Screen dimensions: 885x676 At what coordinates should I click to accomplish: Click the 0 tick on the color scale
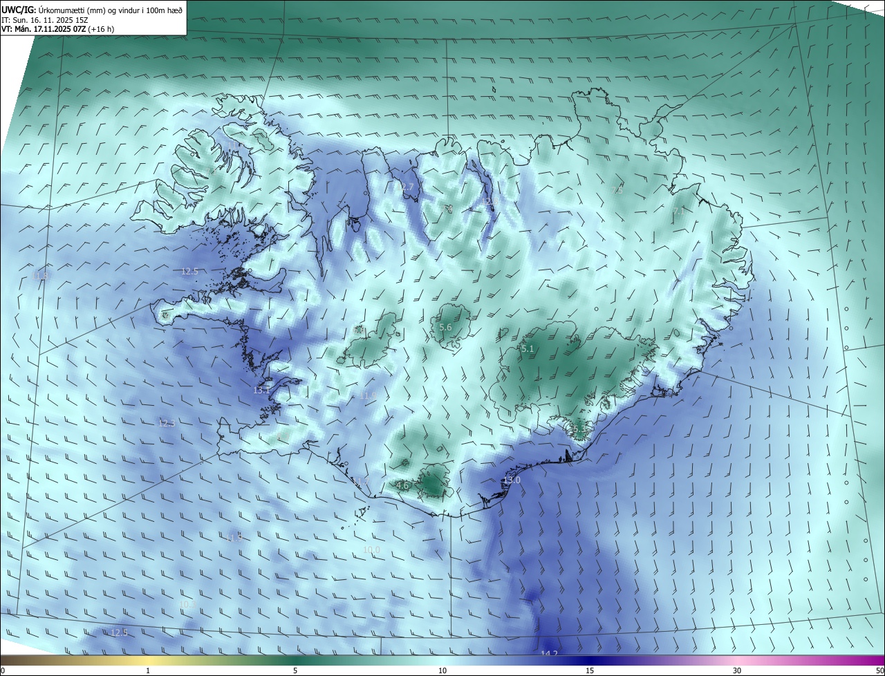pos(2,670)
